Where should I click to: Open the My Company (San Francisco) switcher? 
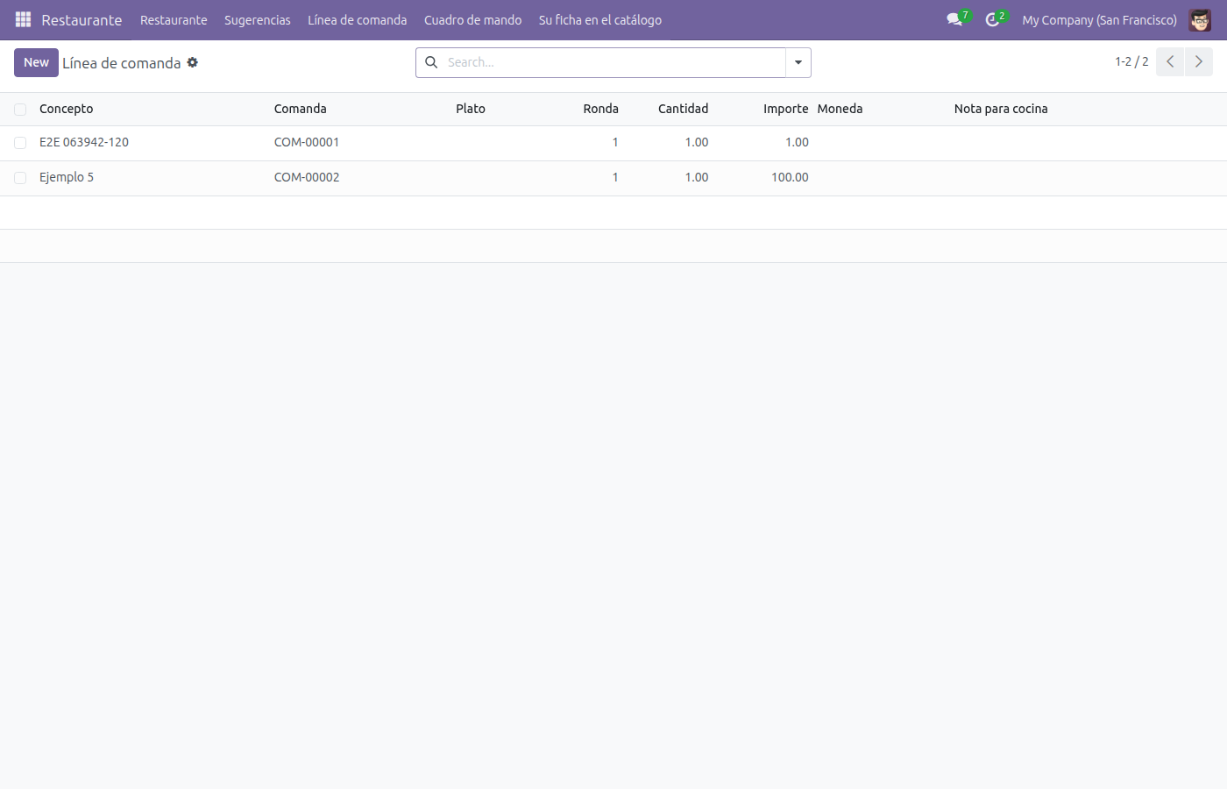coord(1099,19)
